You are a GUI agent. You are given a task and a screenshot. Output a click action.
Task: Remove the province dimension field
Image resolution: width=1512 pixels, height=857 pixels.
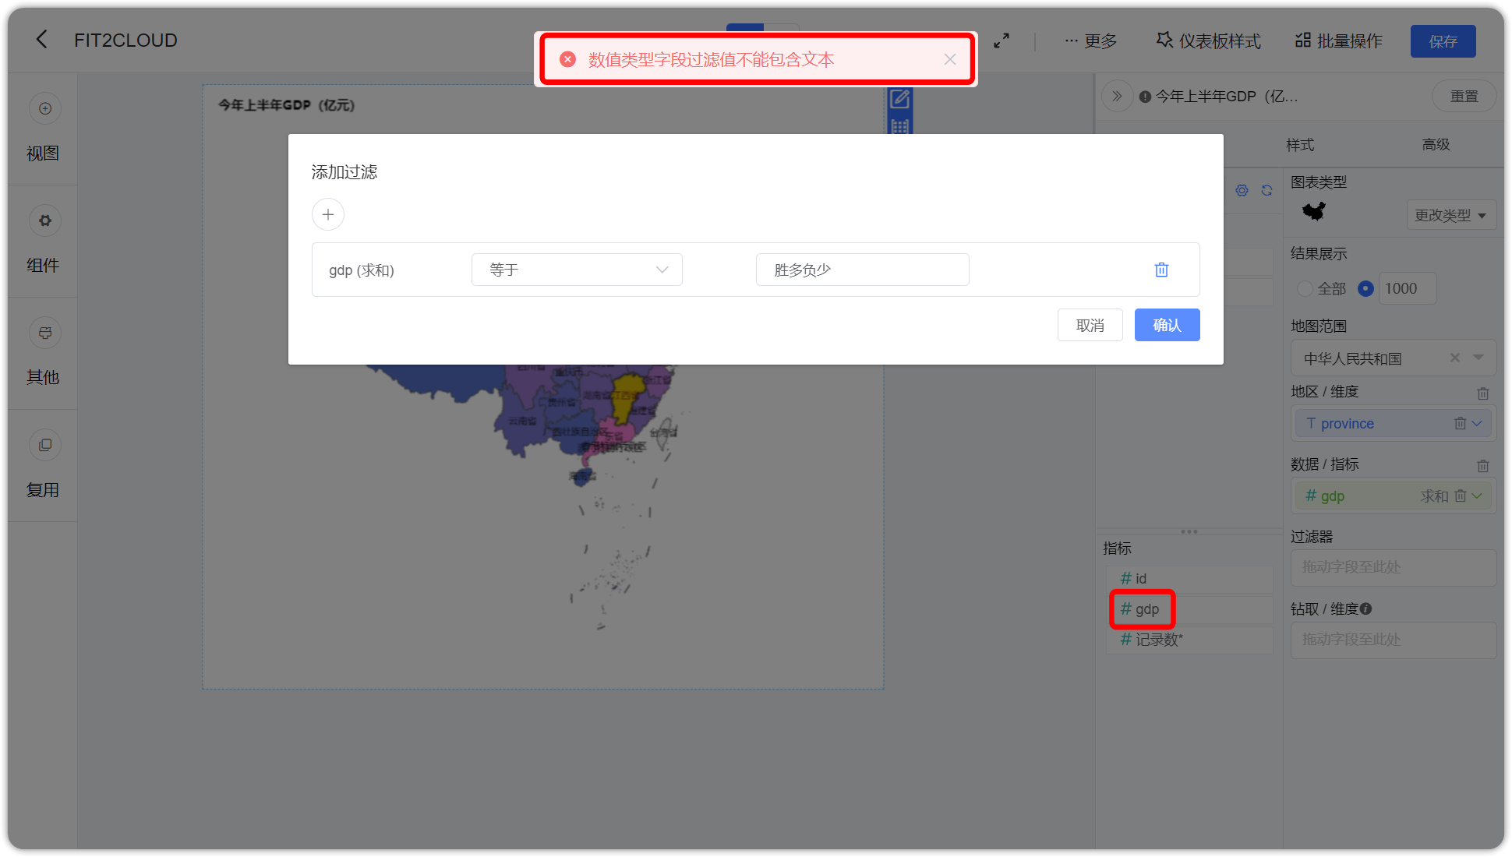pyautogui.click(x=1460, y=423)
